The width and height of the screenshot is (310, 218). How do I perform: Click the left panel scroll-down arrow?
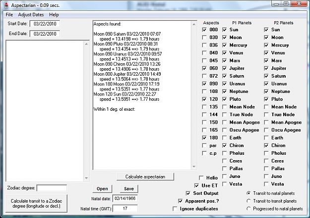86,178
